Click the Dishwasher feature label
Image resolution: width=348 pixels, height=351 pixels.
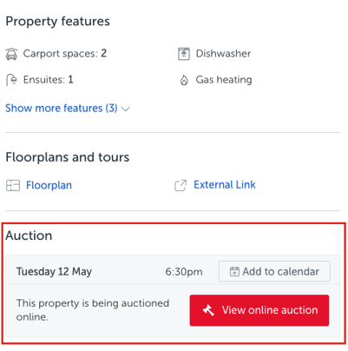[223, 54]
